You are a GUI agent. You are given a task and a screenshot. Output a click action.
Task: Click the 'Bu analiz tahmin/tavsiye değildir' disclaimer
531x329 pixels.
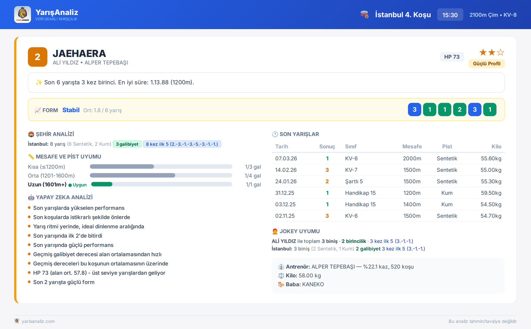(483, 321)
